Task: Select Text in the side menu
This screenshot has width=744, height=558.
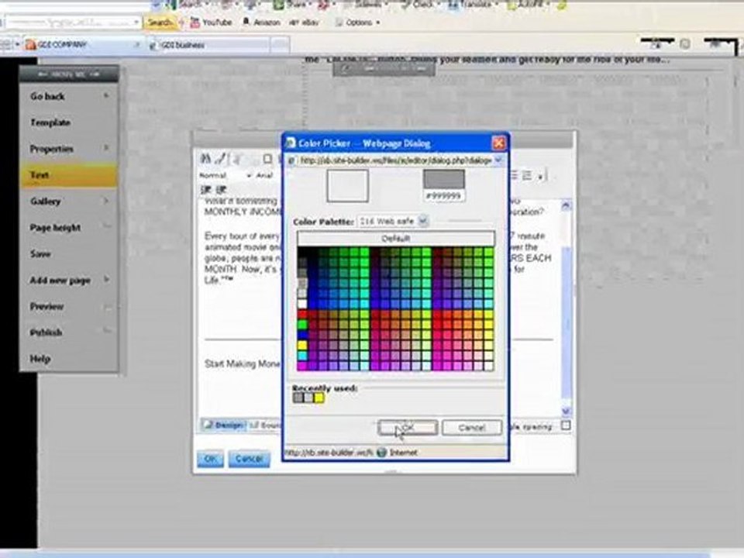Action: [69, 175]
